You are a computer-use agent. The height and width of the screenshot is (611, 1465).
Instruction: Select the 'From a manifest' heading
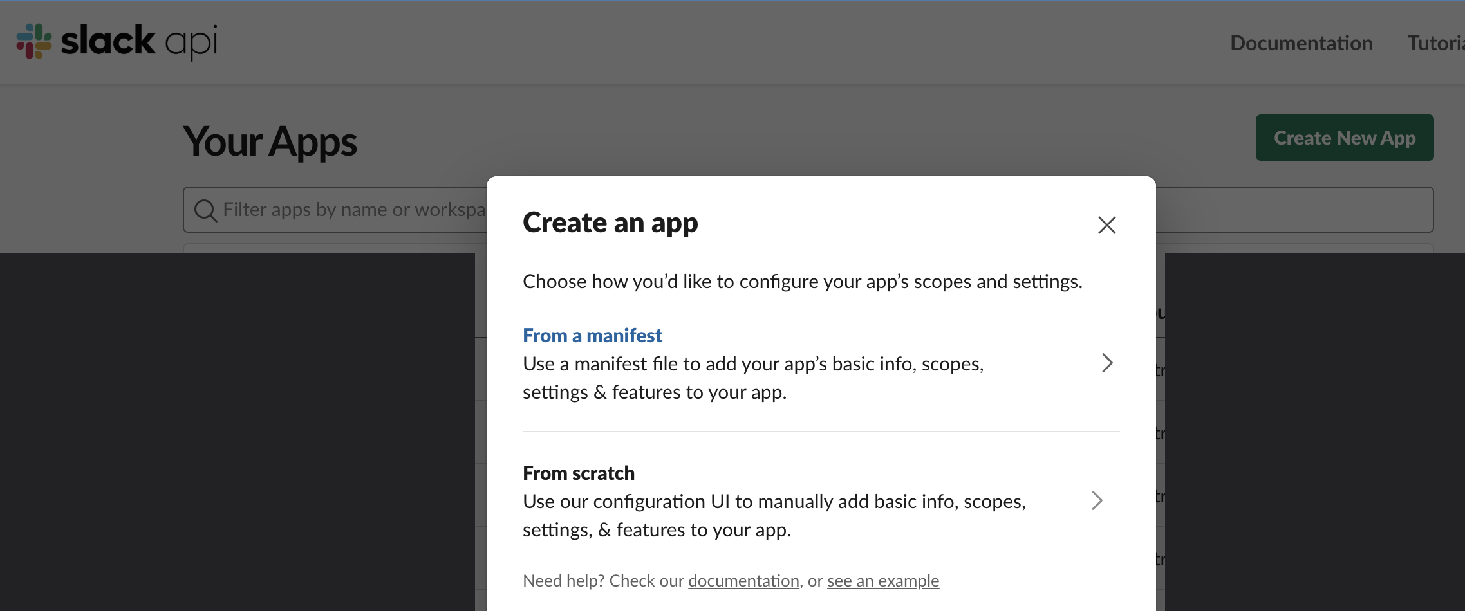tap(592, 335)
